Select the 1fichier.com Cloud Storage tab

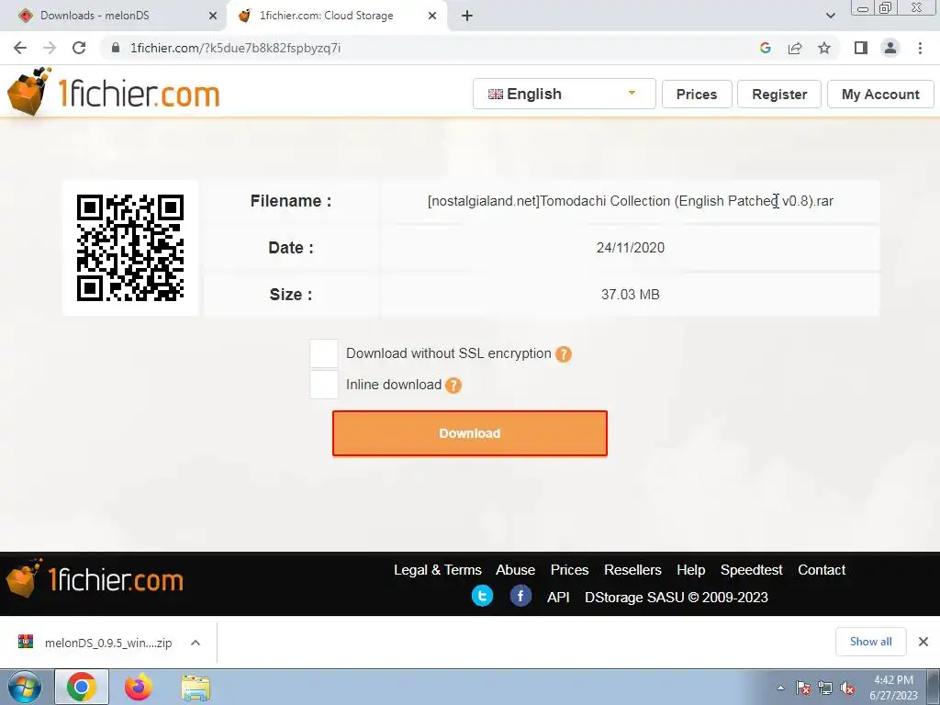pyautogui.click(x=336, y=16)
